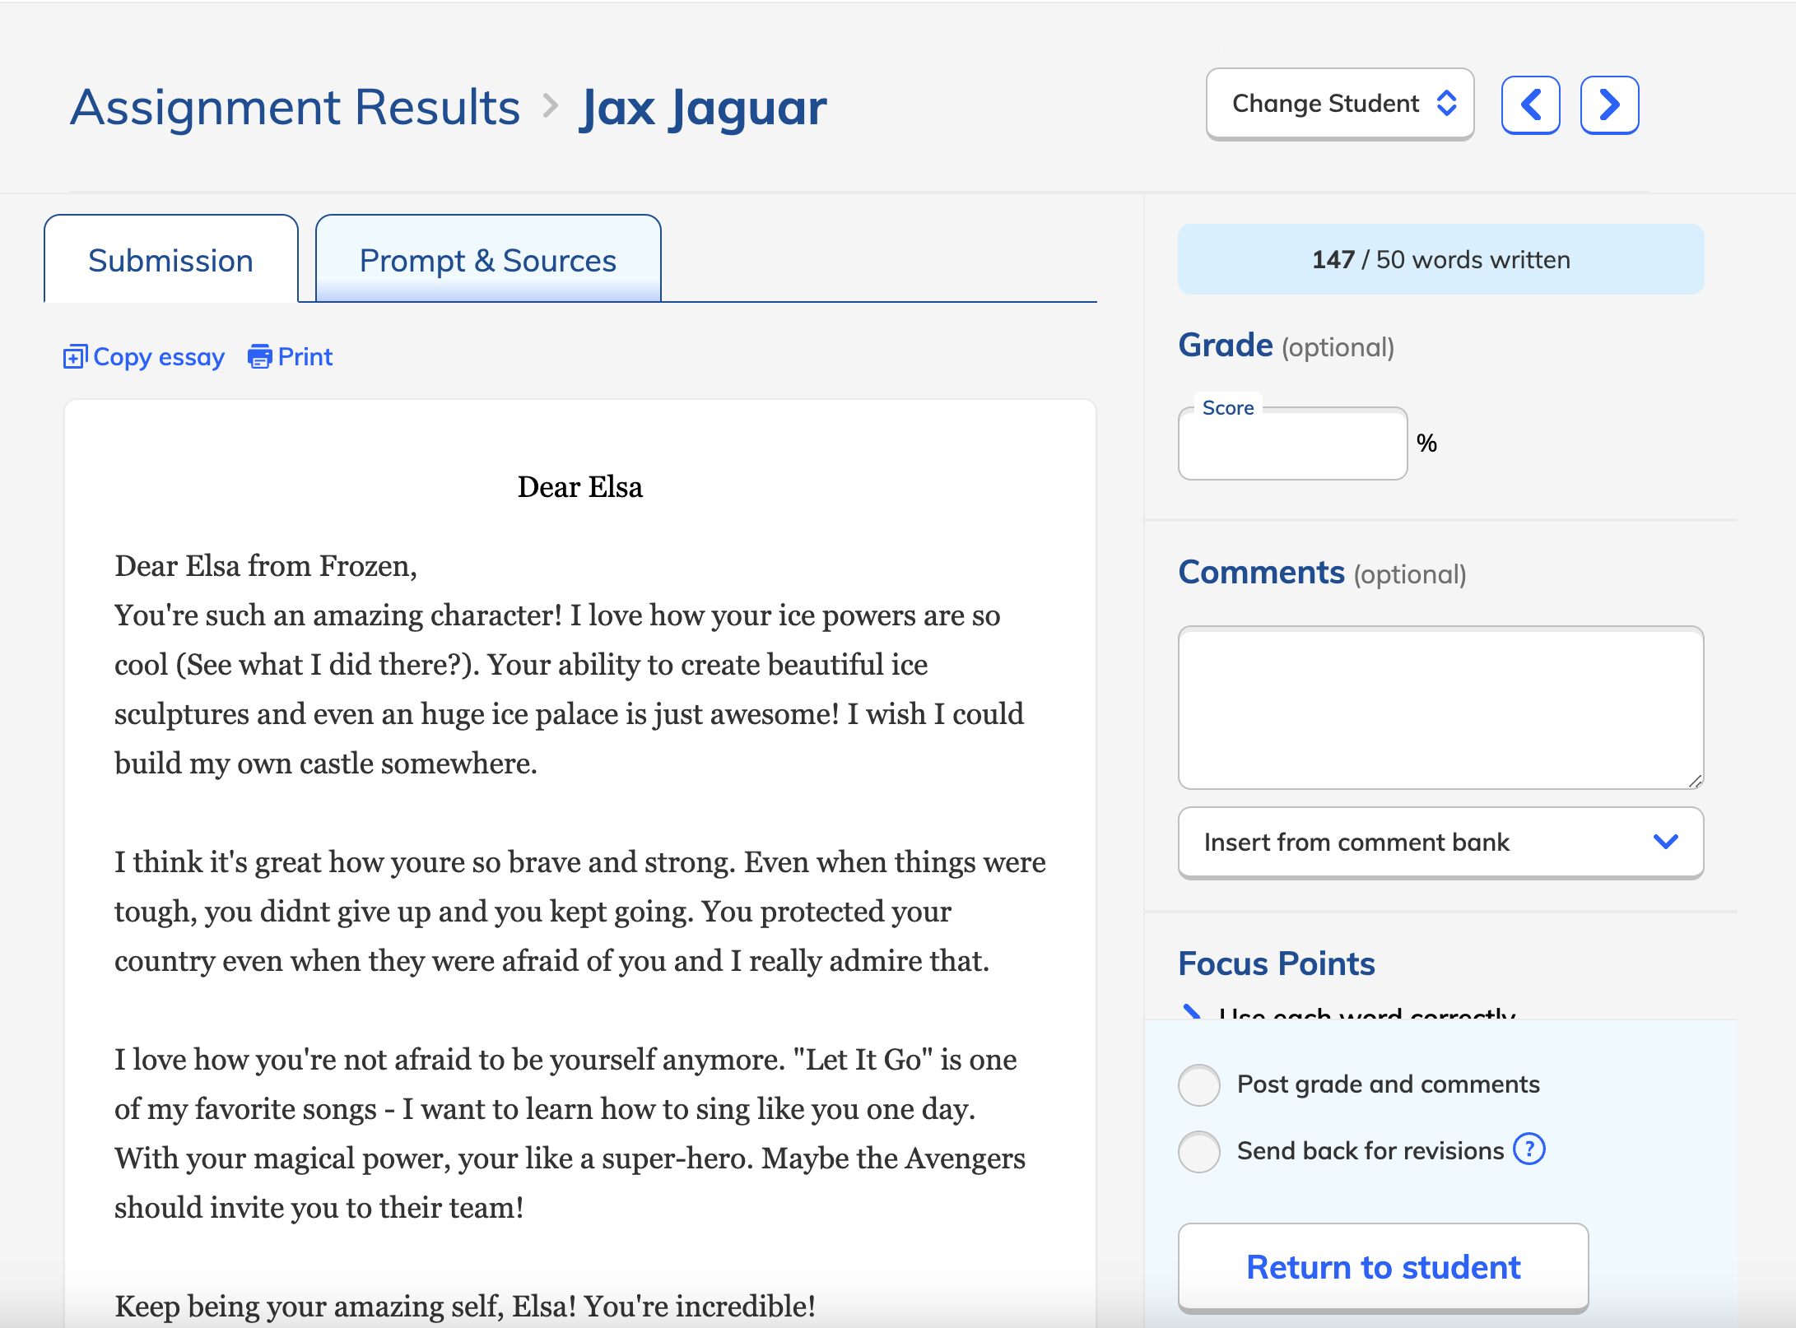
Task: Click the line 'Dear Elsa from Frozen,'
Action: (266, 566)
